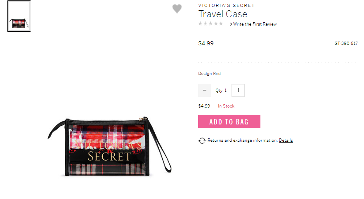Rate two stars using the second star
The height and width of the screenshot is (199, 364).
point(206,23)
